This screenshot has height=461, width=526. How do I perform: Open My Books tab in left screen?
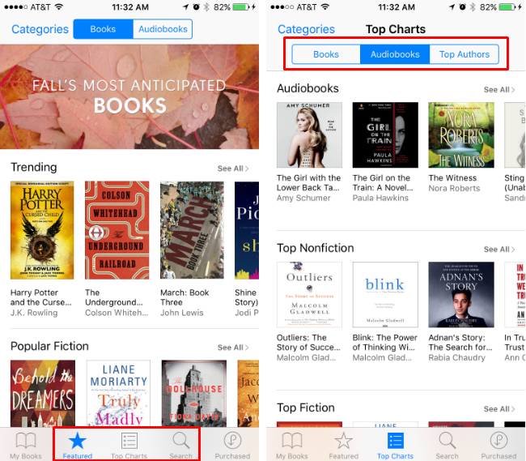[26, 446]
